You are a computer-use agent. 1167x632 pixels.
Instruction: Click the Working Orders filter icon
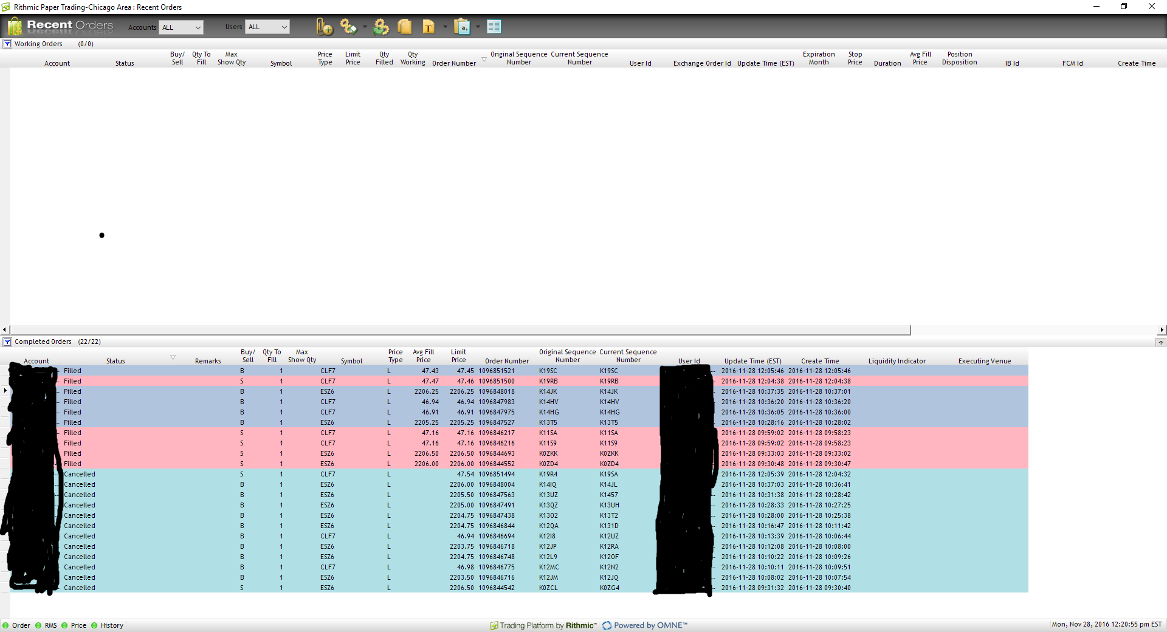coord(7,44)
